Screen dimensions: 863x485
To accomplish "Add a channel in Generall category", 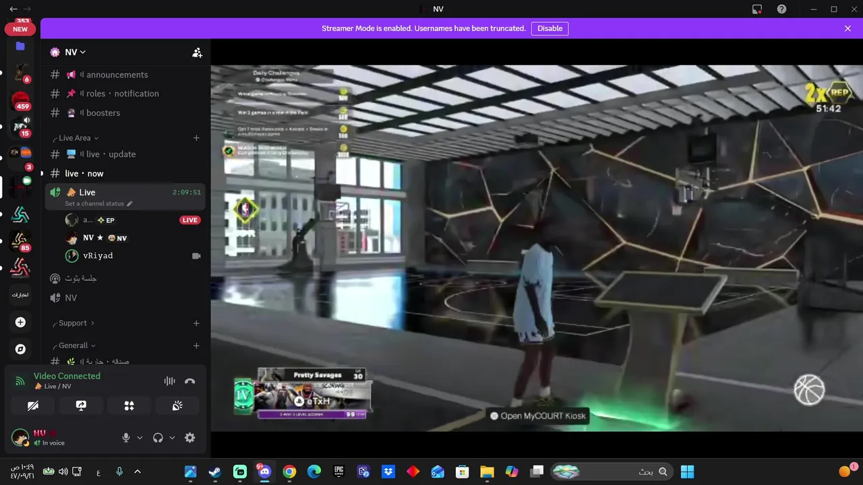I will pos(196,346).
